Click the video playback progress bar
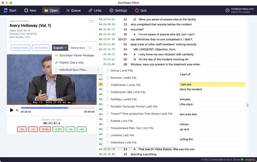The width and height of the screenshot is (257, 162). (58, 108)
